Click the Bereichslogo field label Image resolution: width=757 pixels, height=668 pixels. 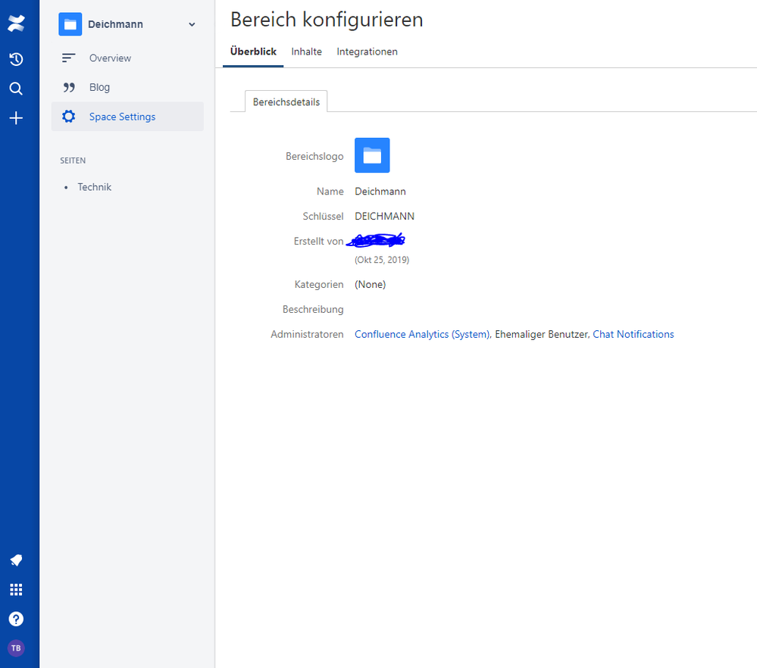(x=314, y=156)
